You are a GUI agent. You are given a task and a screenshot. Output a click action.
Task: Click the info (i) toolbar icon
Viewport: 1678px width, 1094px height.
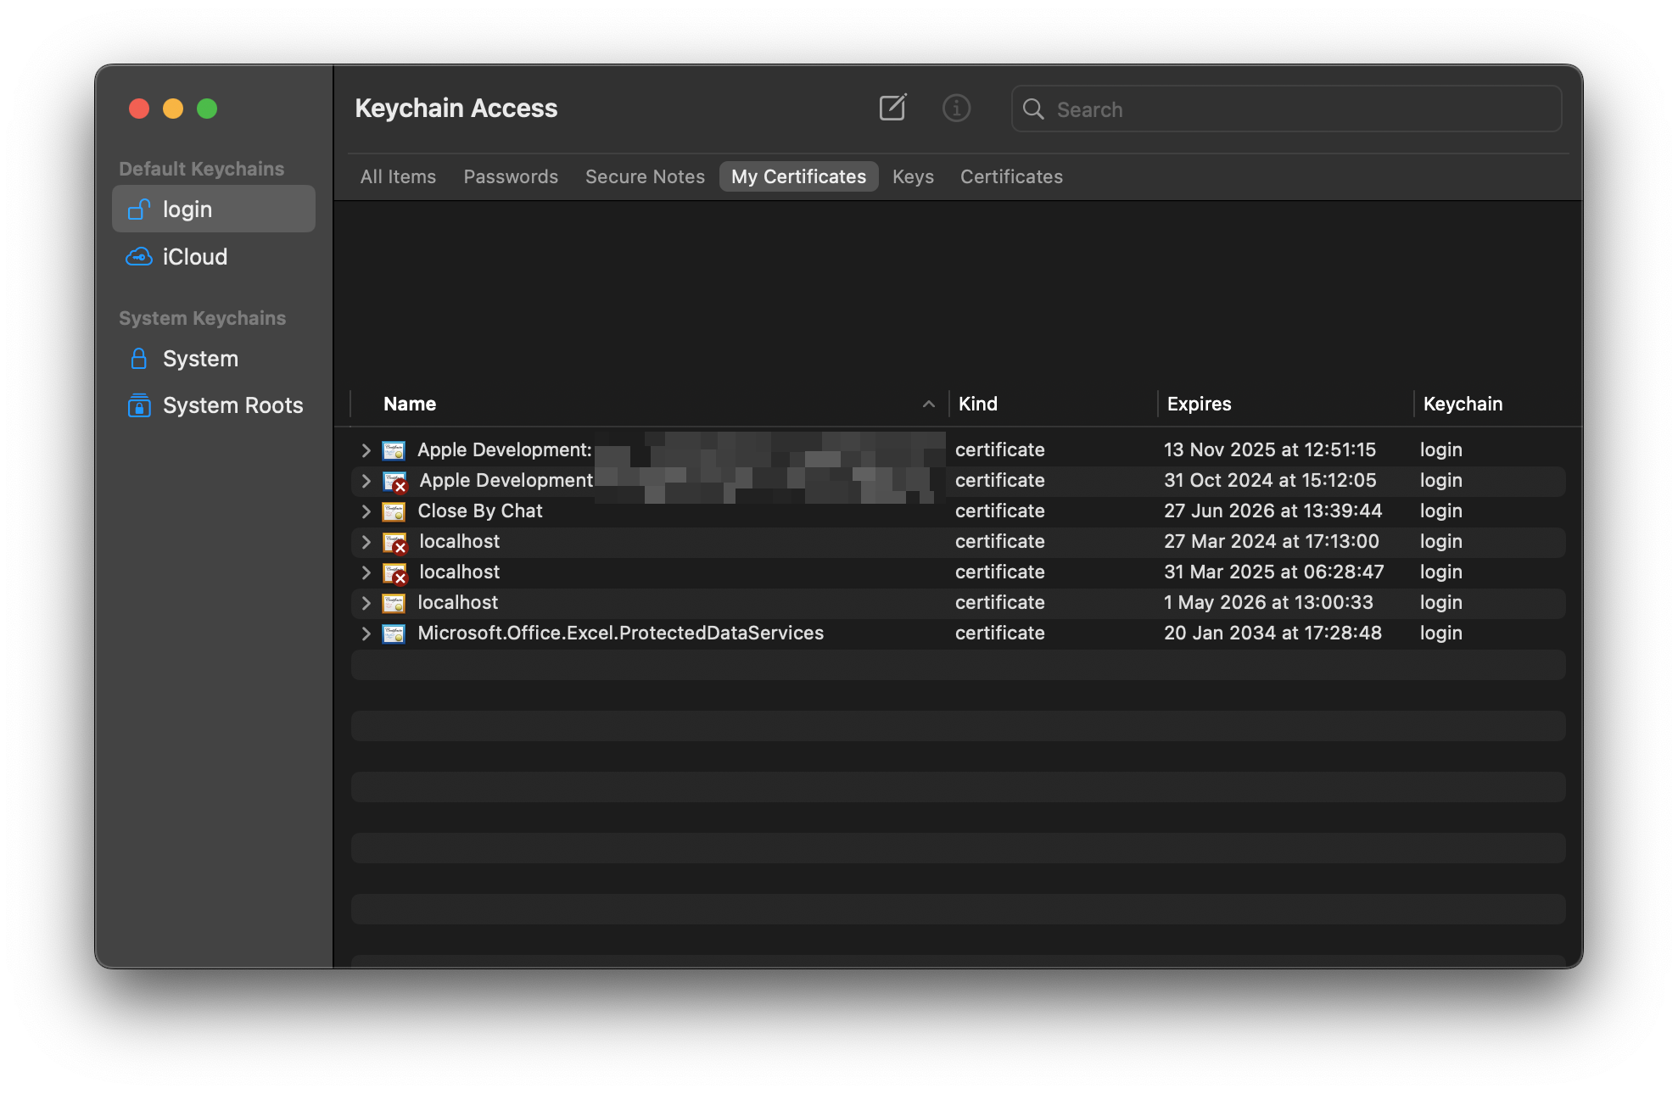(956, 109)
